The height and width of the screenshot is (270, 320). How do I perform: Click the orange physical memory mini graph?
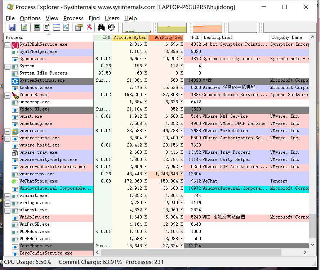207,28
